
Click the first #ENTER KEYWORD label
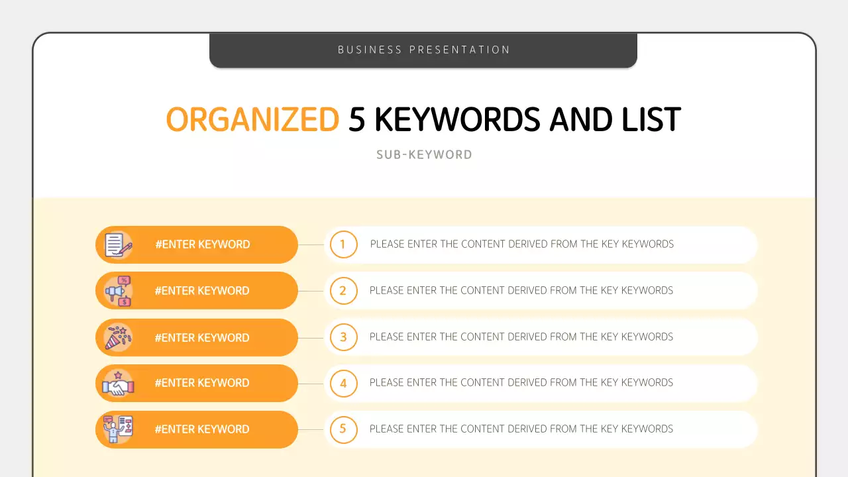[202, 244]
